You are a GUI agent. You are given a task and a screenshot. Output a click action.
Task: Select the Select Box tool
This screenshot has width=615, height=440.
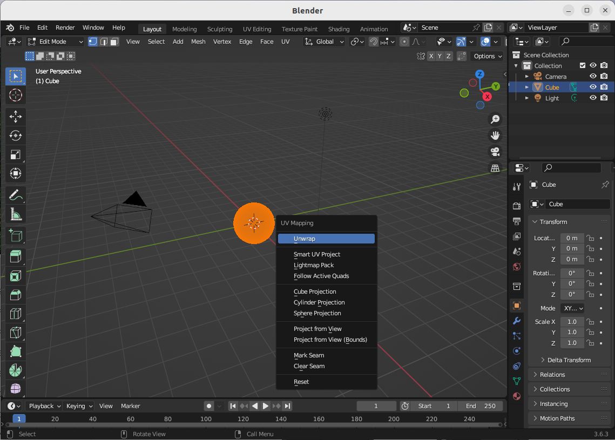pos(16,76)
